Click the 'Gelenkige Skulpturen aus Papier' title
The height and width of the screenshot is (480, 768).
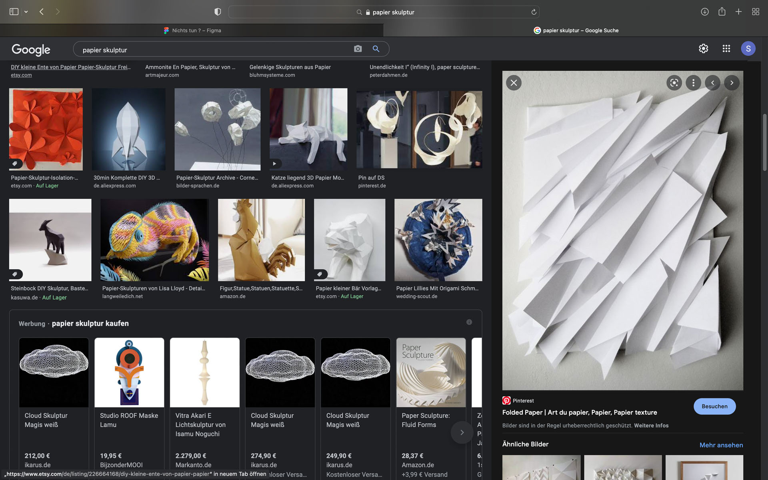290,67
